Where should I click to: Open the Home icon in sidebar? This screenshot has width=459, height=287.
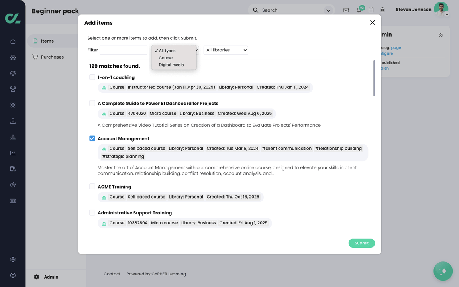click(x=13, y=41)
